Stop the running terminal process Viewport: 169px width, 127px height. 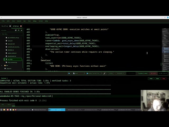coord(164,79)
